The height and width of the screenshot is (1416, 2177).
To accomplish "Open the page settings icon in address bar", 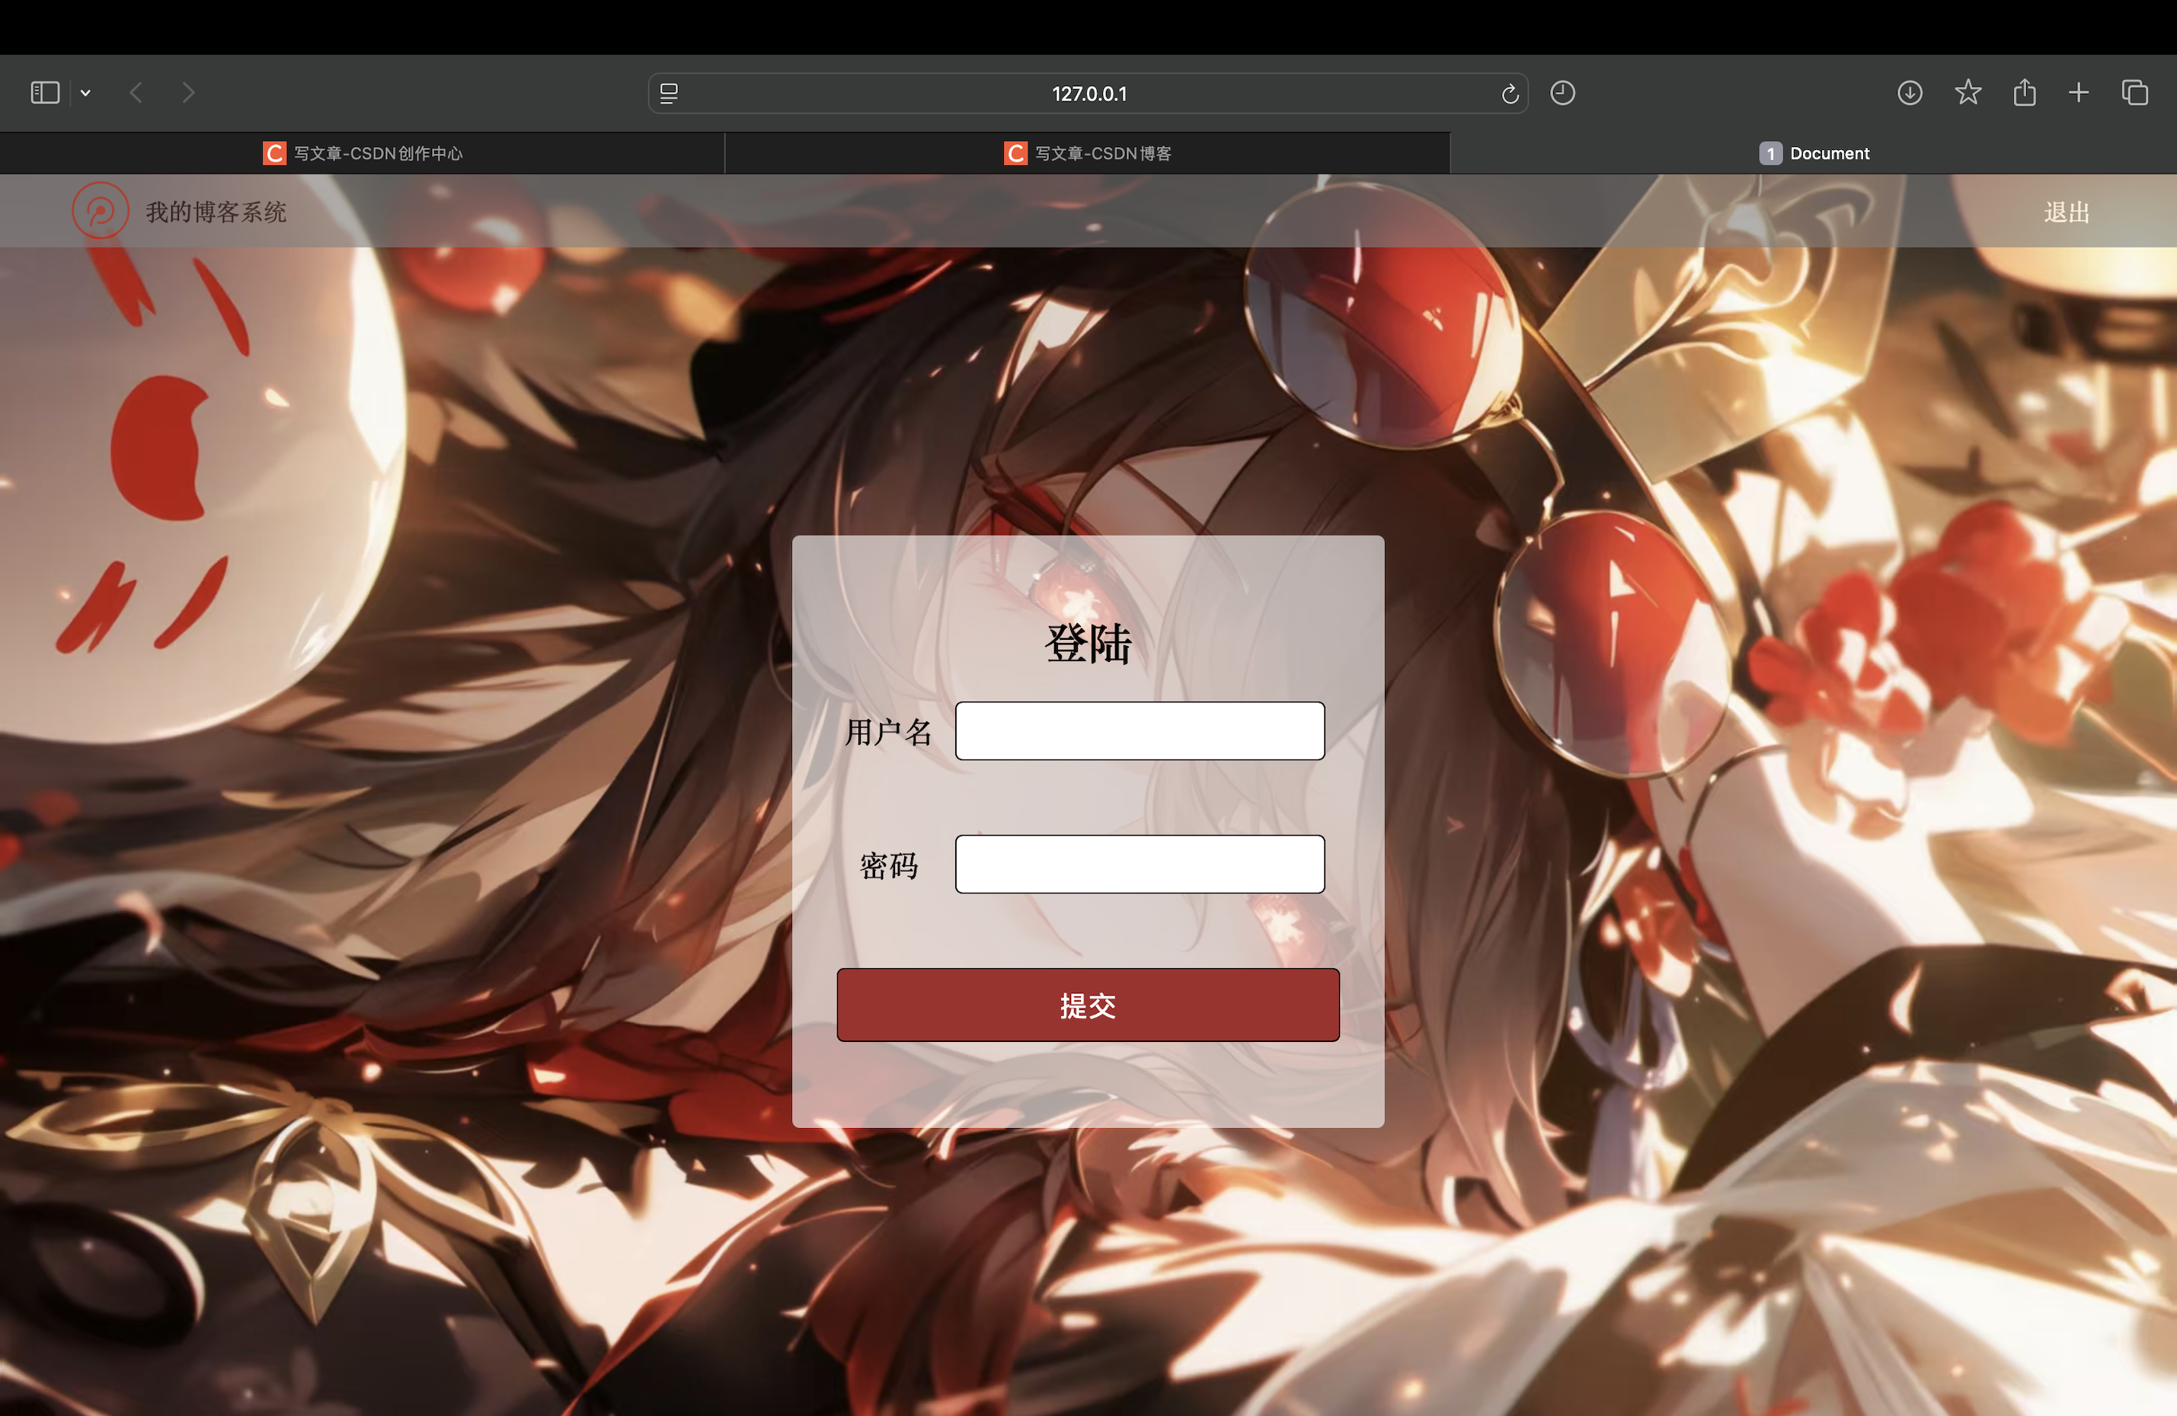I will tap(669, 93).
